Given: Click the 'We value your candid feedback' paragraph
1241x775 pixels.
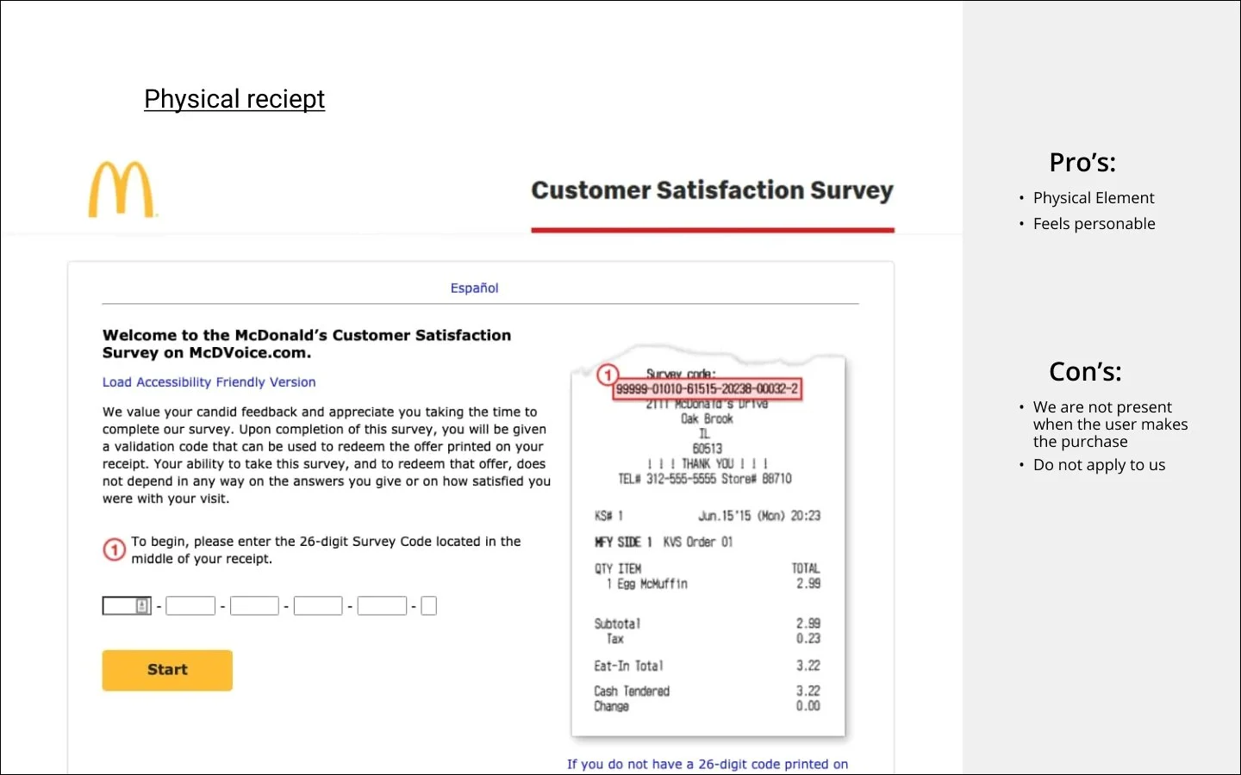Looking at the screenshot, I should pyautogui.click(x=327, y=455).
